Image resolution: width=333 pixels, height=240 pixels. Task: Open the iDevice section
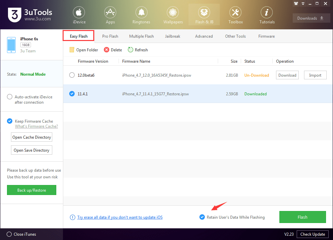pyautogui.click(x=79, y=15)
